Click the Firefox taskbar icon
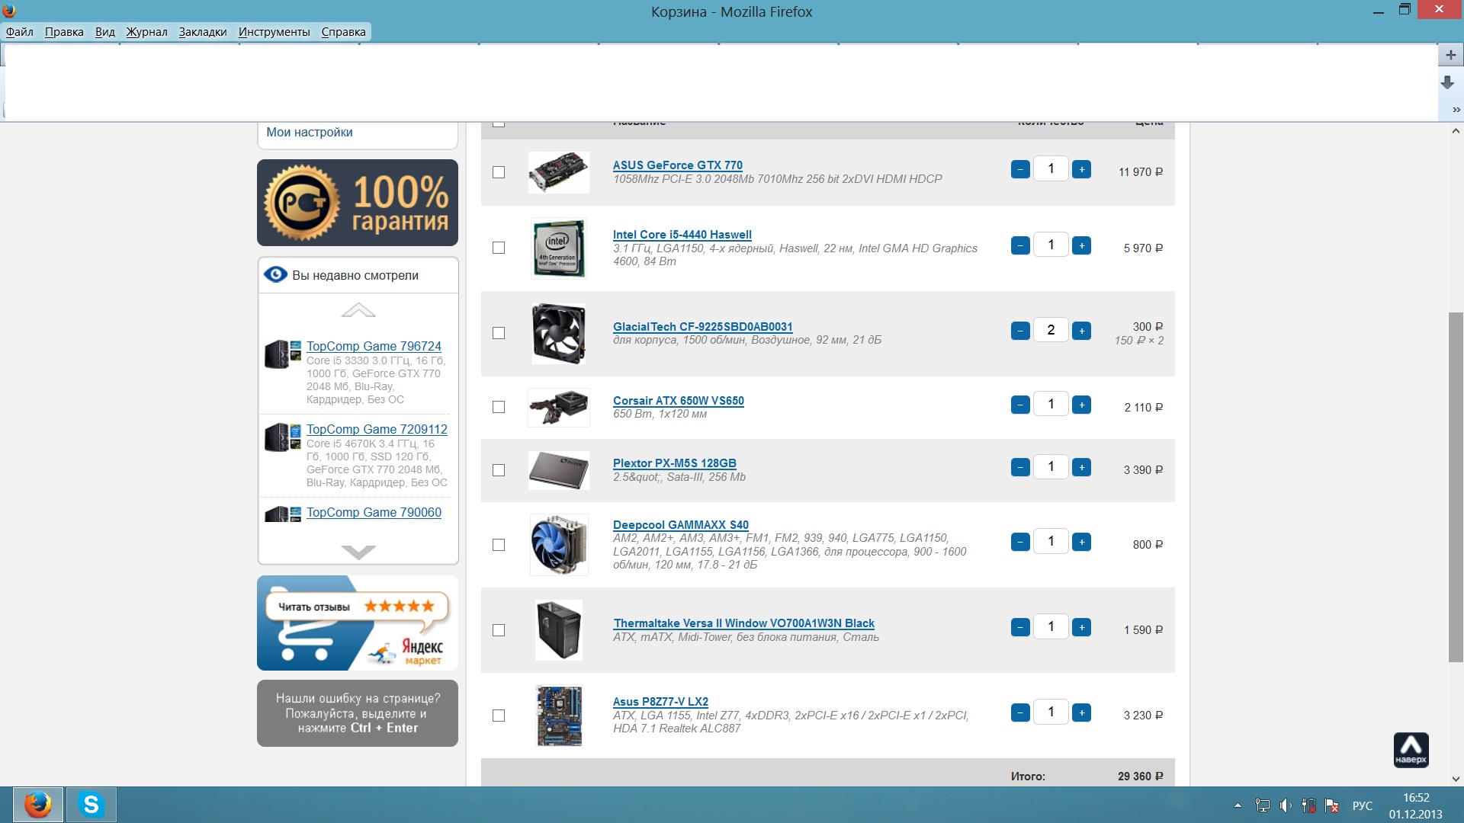 click(x=37, y=805)
